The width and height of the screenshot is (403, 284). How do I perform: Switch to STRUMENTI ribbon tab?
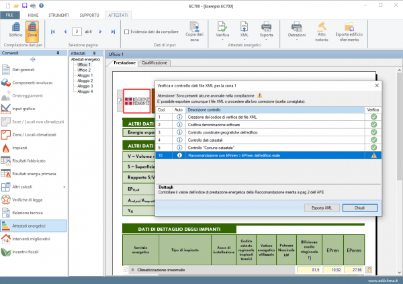(x=59, y=15)
